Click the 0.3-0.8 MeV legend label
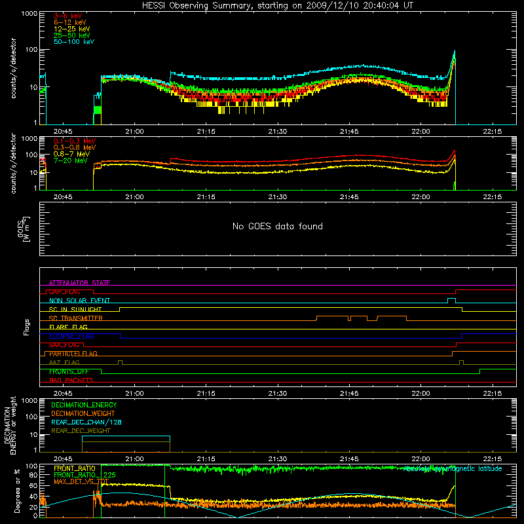The width and height of the screenshot is (524, 524). pyautogui.click(x=74, y=147)
